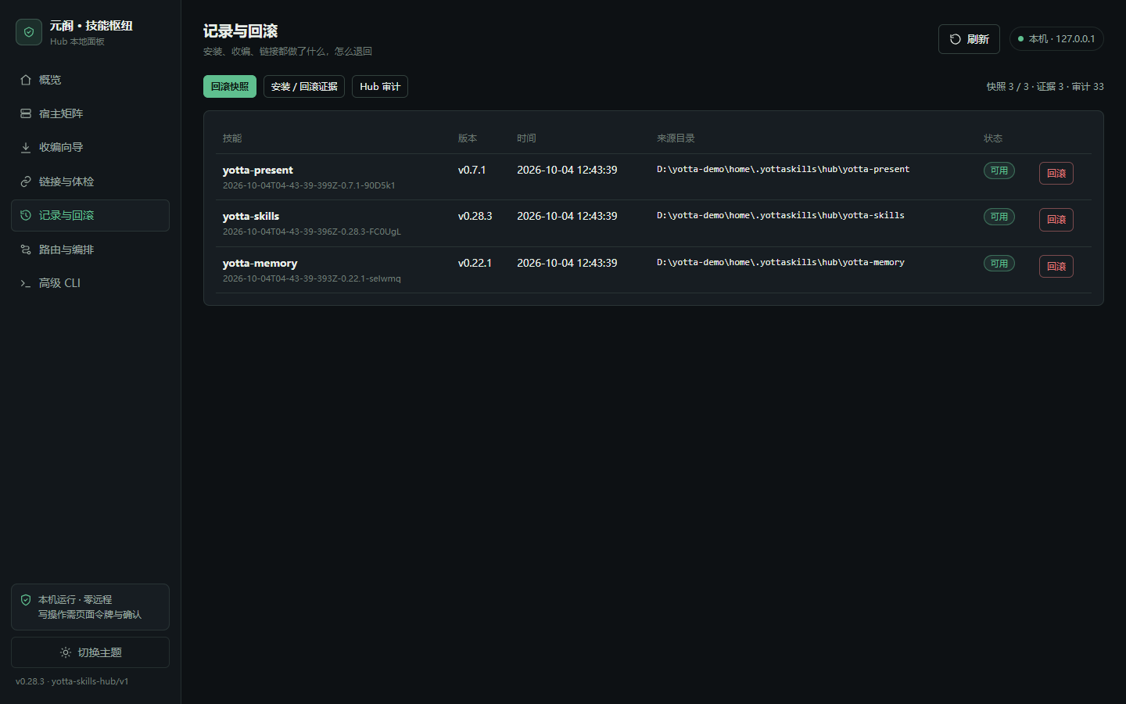Click 可用 status badge for yotta-skills
The height and width of the screenshot is (704, 1126).
[x=999, y=217]
